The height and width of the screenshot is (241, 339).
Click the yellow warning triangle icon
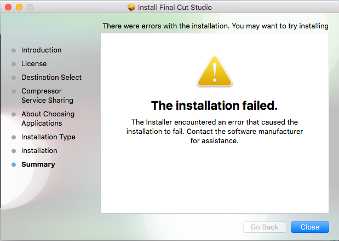[x=215, y=71]
